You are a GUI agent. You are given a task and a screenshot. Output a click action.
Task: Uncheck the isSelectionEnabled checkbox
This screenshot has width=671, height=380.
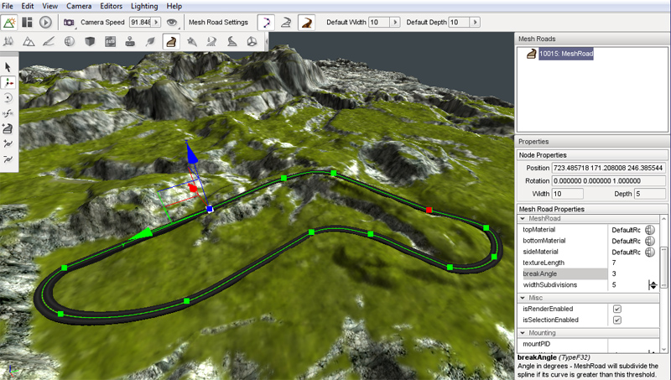pyautogui.click(x=616, y=320)
